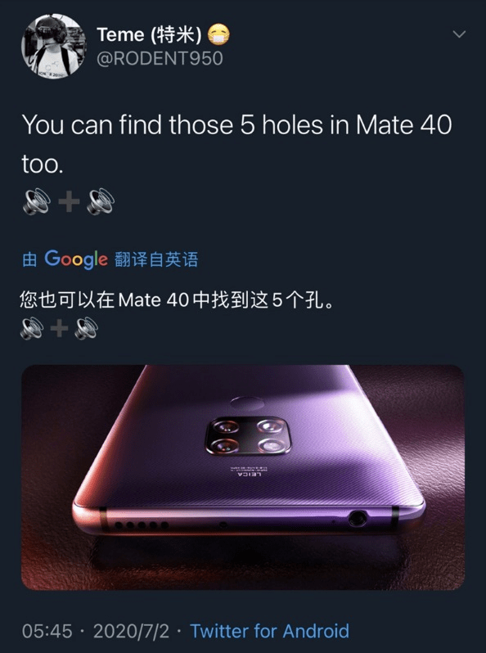486x653 pixels.
Task: Click the second speaker emoji under the Chinese translation
Action: pyautogui.click(x=86, y=329)
